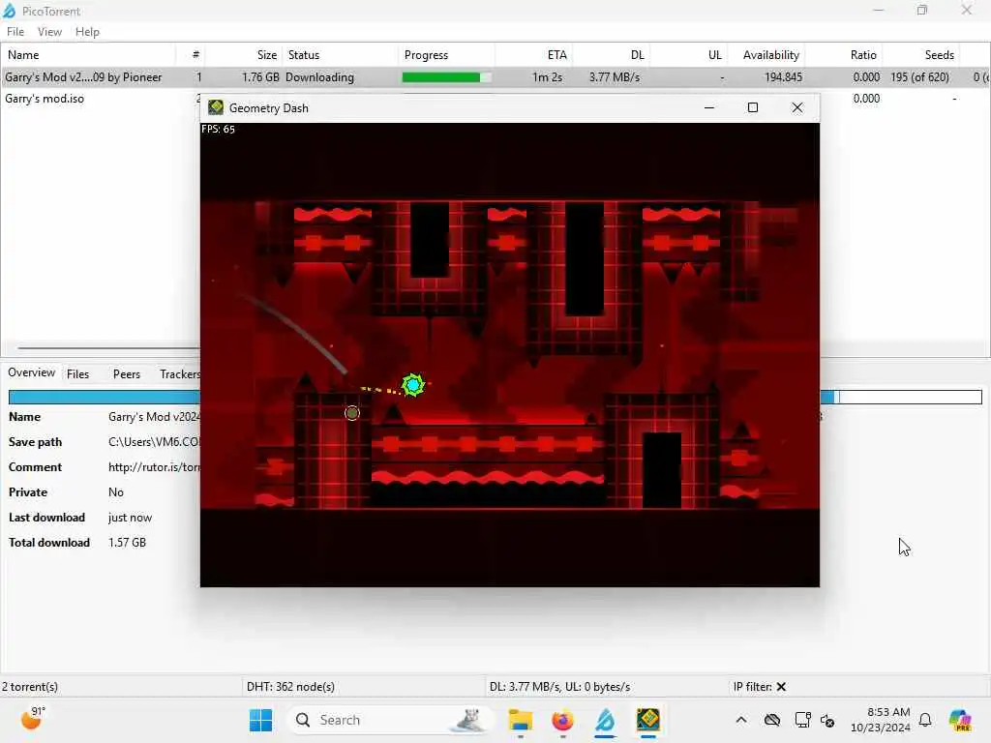
Task: Open the weather widget showing 91°
Action: coord(32,719)
